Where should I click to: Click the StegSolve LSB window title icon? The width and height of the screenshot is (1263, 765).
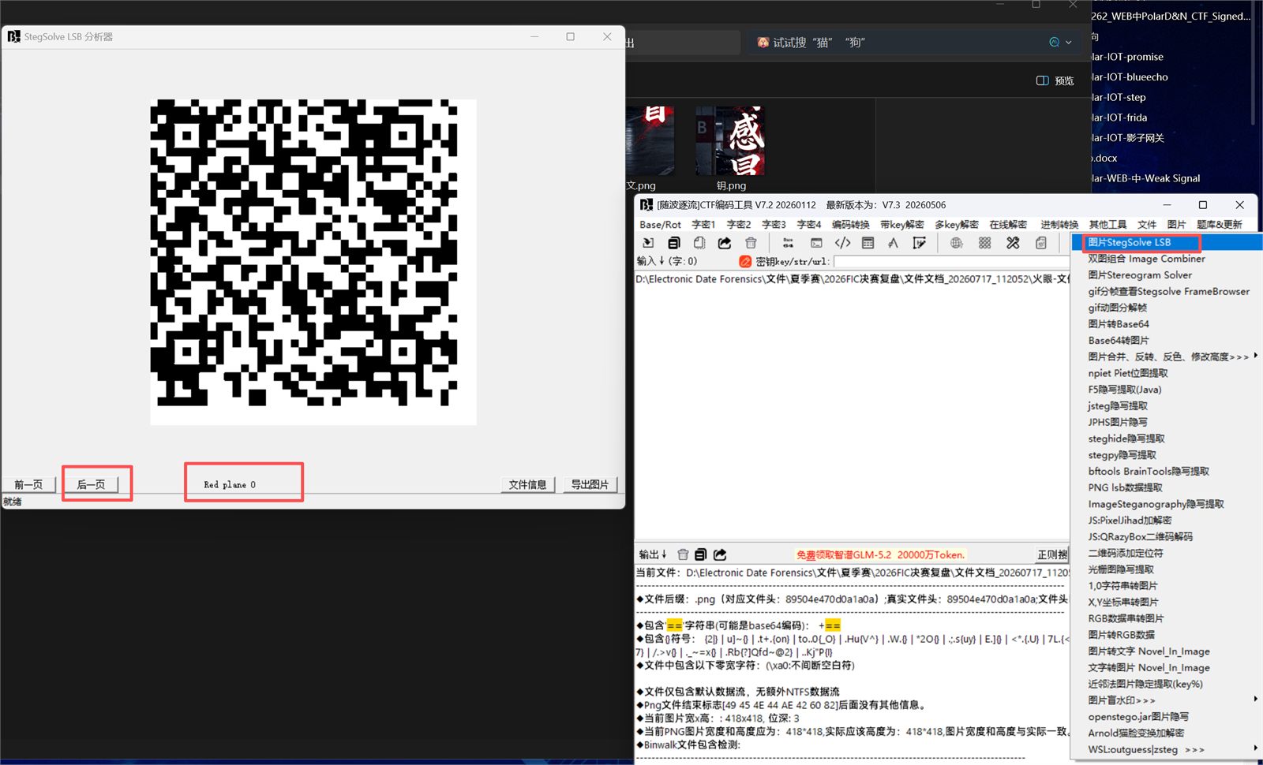[x=13, y=36]
